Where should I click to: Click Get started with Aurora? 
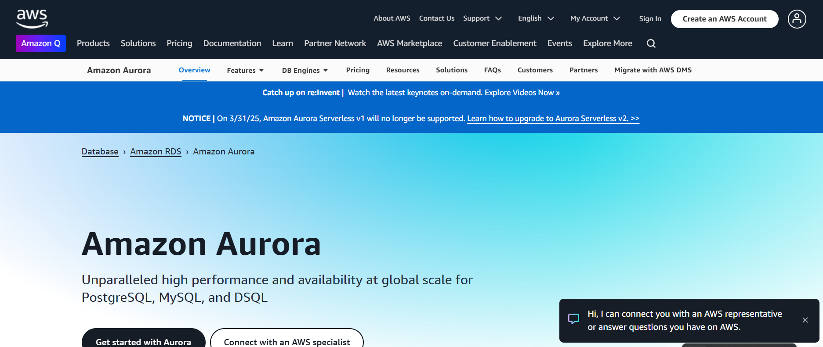point(143,341)
